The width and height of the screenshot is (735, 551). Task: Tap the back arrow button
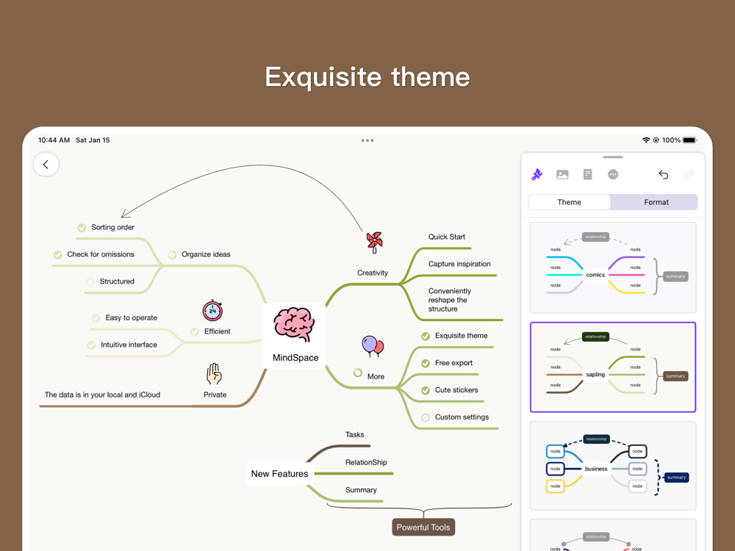point(46,165)
